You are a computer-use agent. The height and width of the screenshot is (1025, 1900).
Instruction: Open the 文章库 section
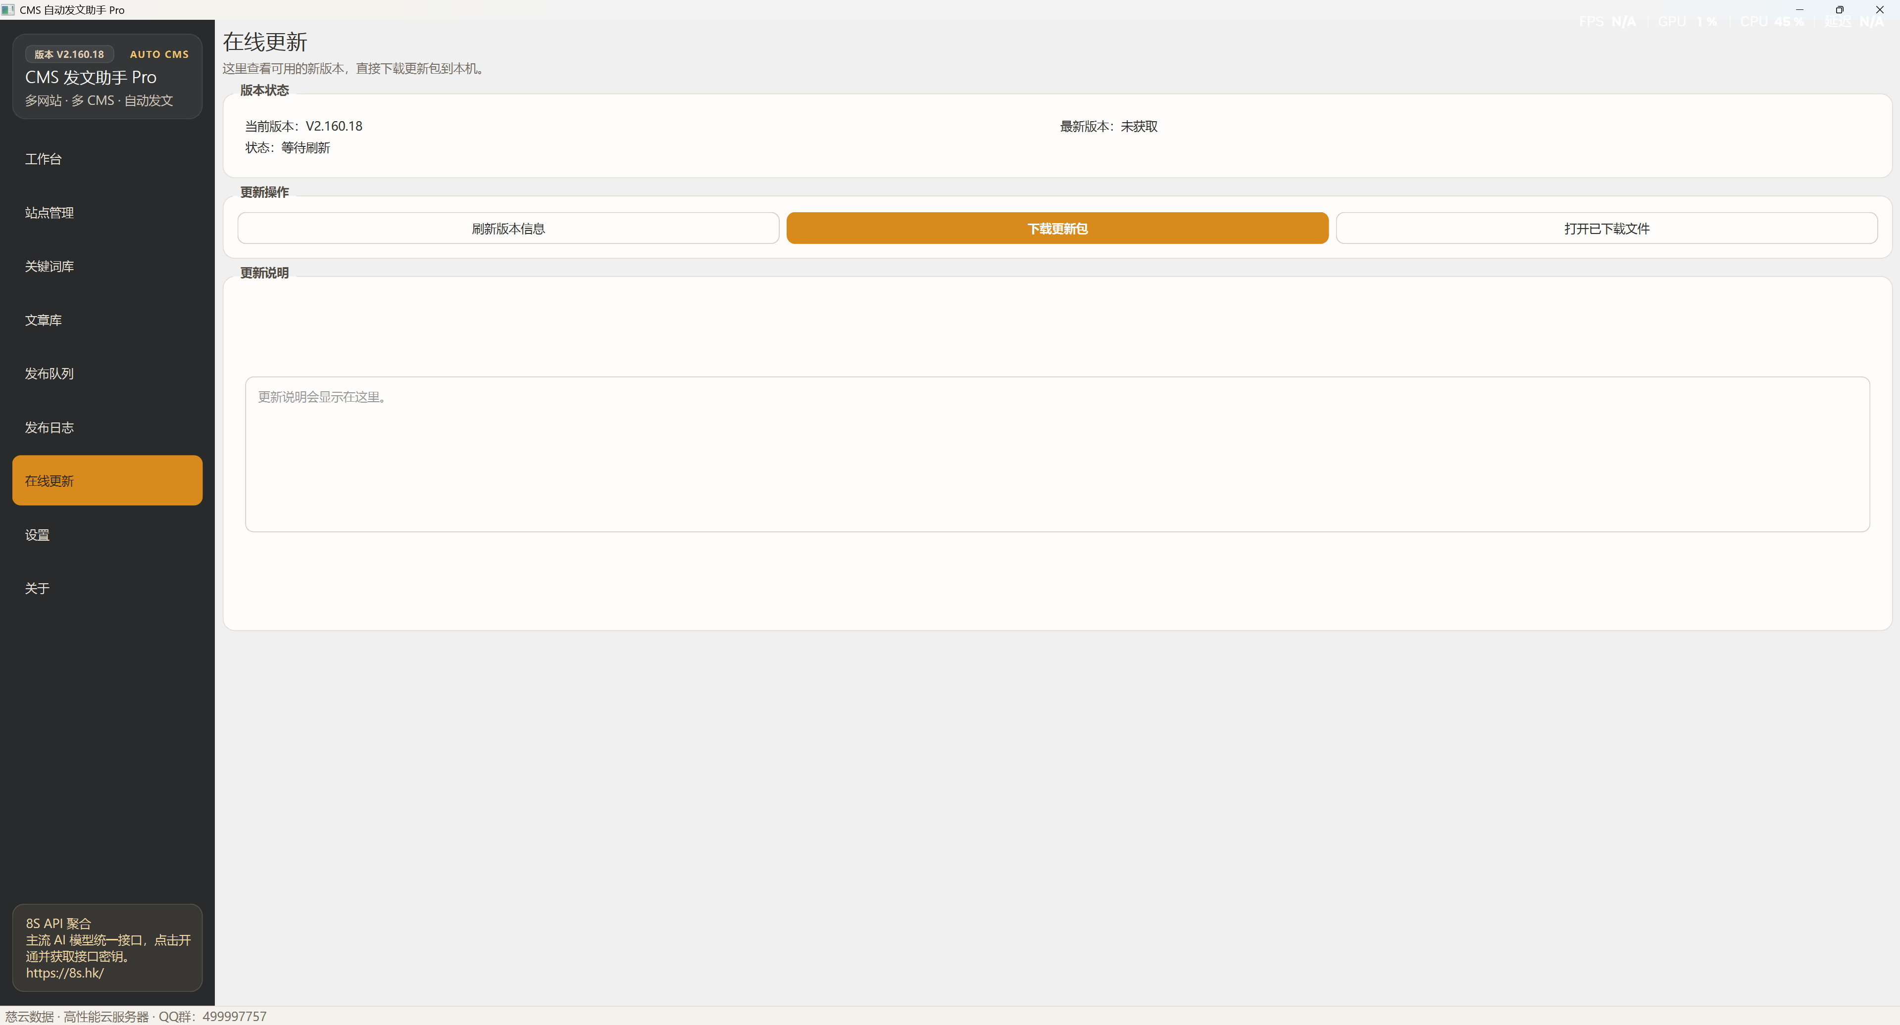pos(107,321)
